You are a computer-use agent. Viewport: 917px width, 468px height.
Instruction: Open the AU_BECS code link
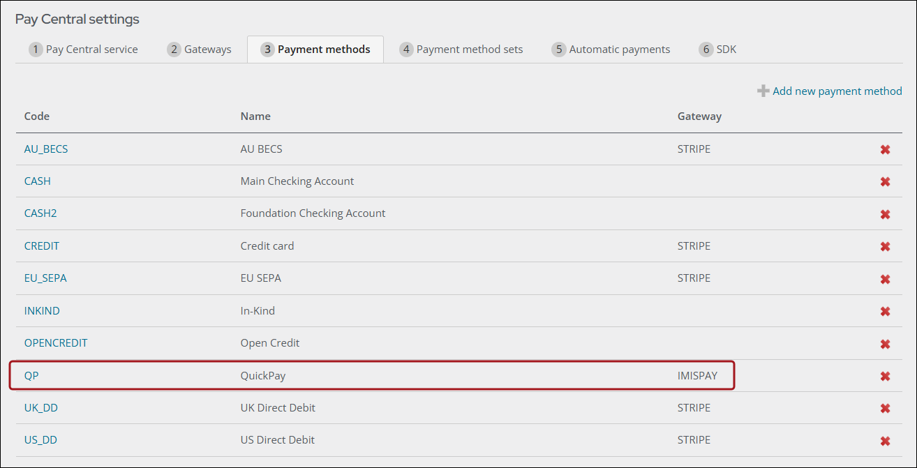(46, 149)
